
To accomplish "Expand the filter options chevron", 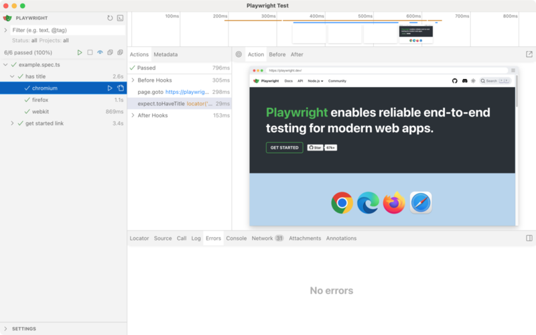I will [x=5, y=30].
